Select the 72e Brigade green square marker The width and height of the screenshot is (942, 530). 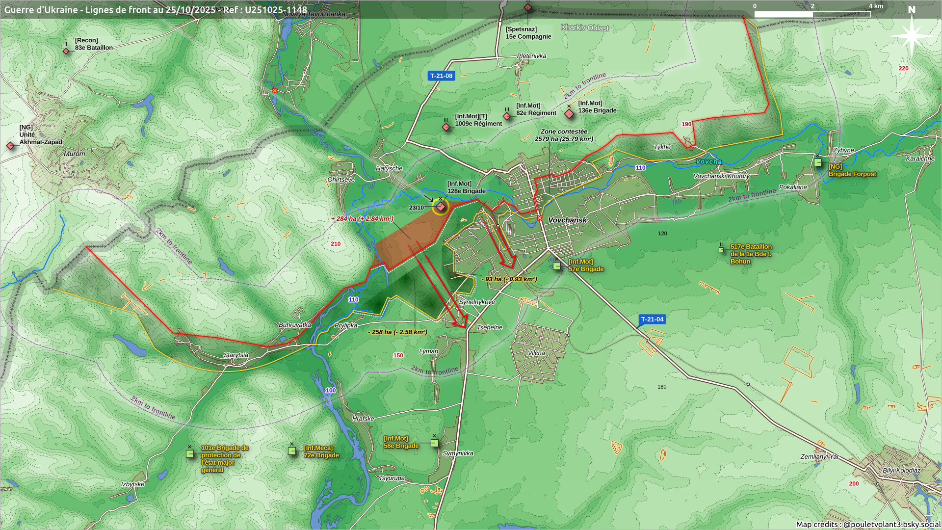pos(292,451)
